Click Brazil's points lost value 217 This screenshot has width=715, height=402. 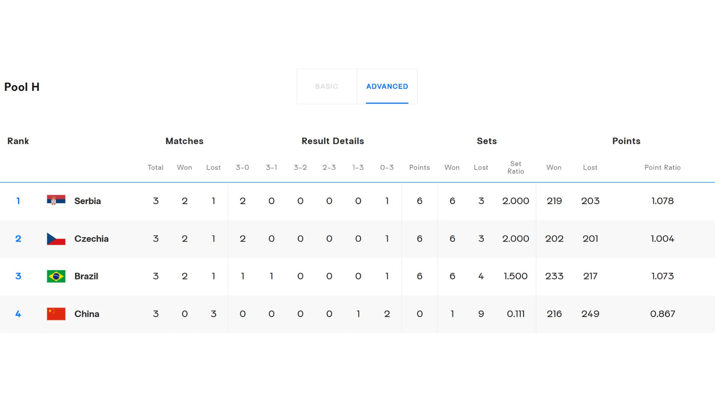pyautogui.click(x=590, y=276)
